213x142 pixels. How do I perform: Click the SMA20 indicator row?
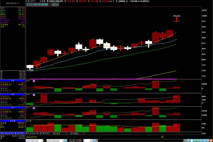(13, 12)
